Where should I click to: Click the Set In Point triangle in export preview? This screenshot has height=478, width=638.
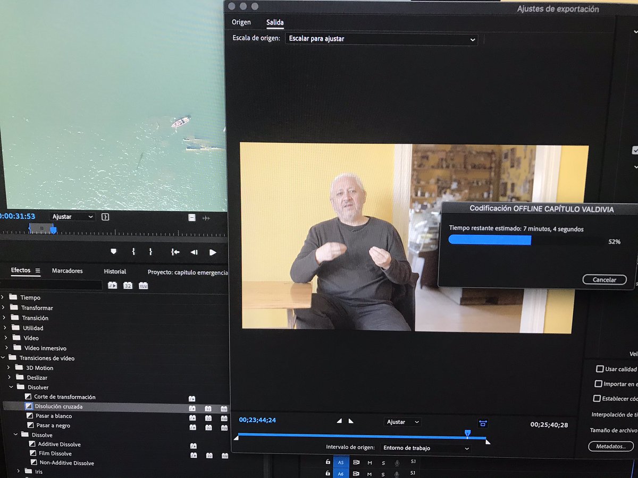(339, 421)
